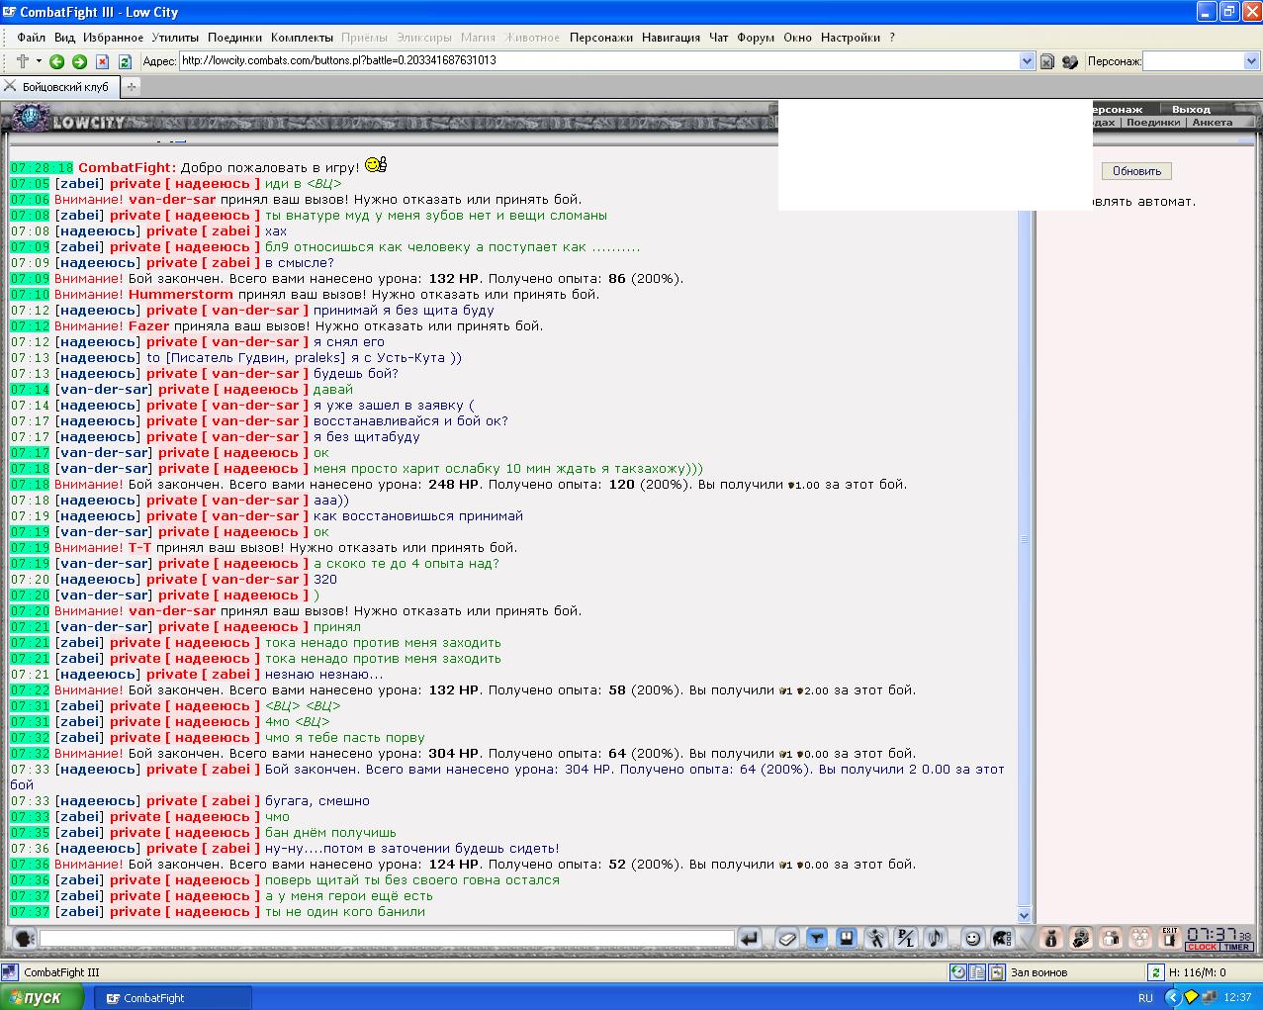Open the Персонаж combo box
This screenshot has height=1010, width=1263.
1202,61
